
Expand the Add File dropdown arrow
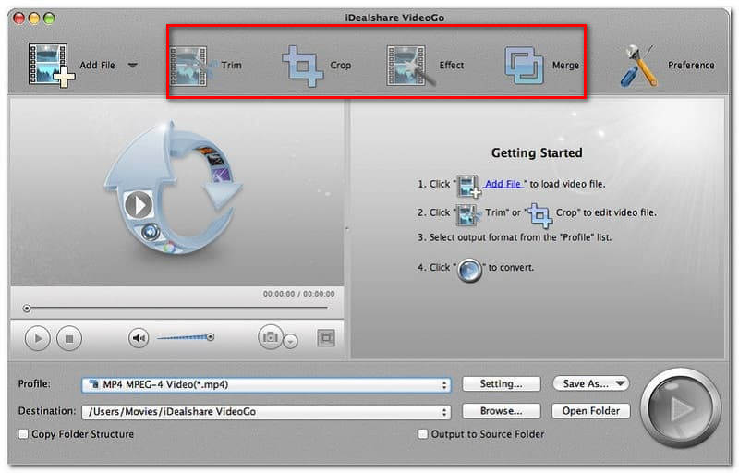133,65
